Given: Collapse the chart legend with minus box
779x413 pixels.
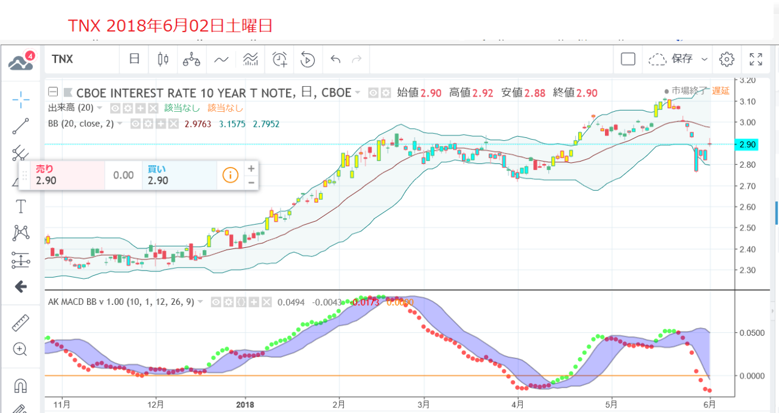Looking at the screenshot, I should pyautogui.click(x=53, y=92).
